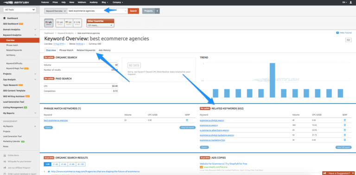Open the All Tools dropdown
This screenshot has width=356, height=175.
[x=19, y=10]
